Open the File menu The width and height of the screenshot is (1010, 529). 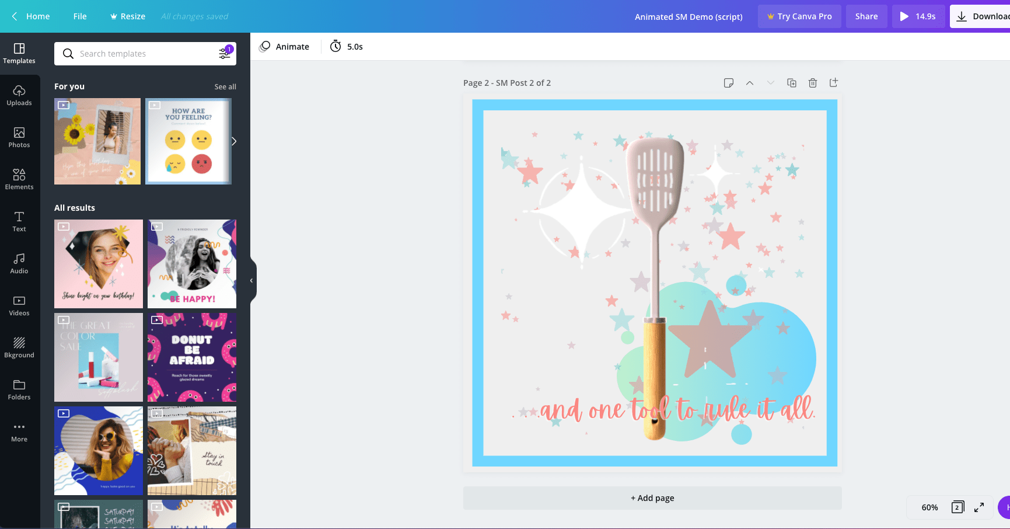point(80,16)
